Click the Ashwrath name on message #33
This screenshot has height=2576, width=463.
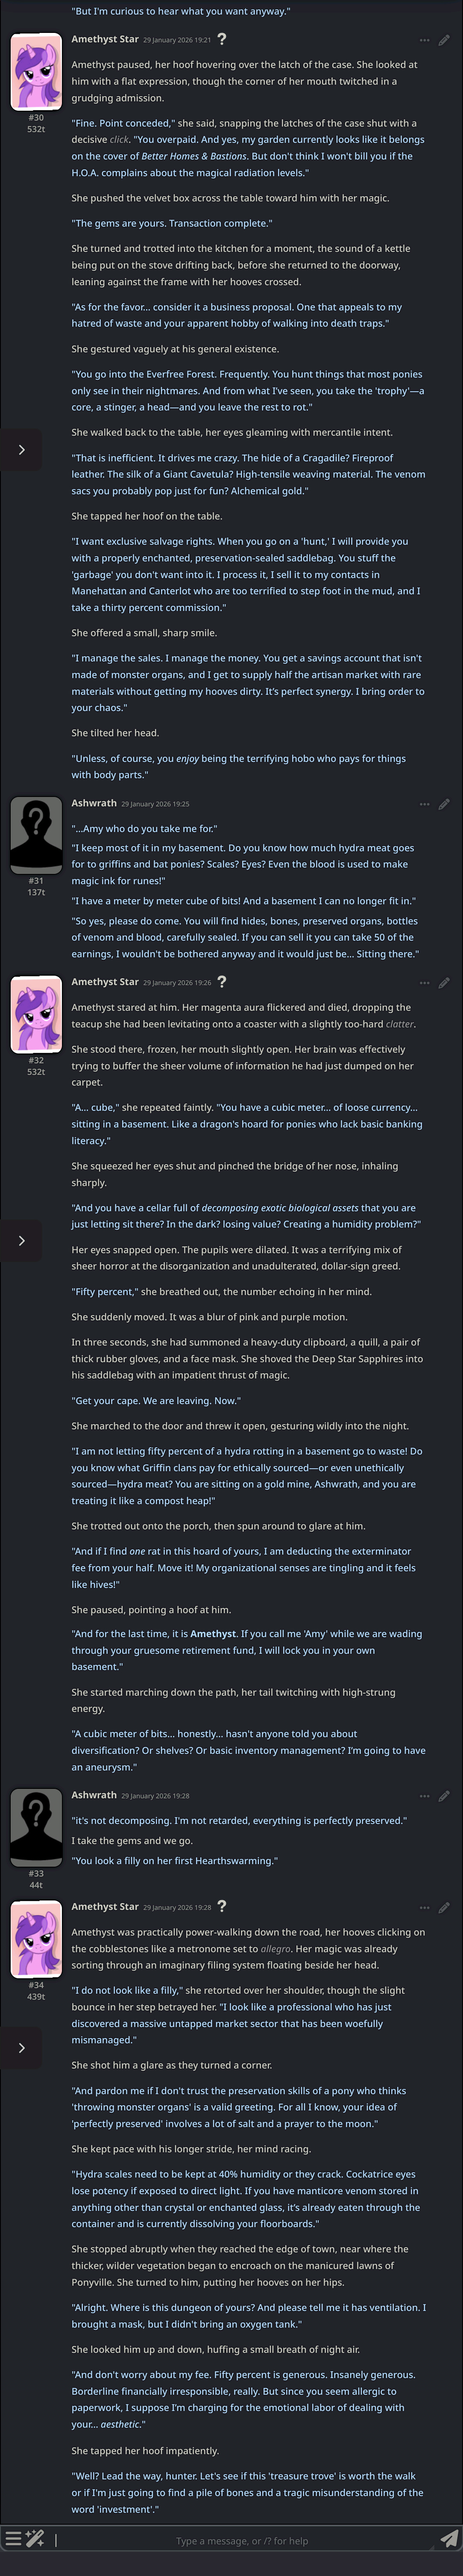[94, 1795]
